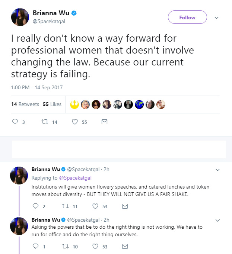Screen dimensions: 232x254
Task: View the 14 Retweets list
Action: [x=25, y=104]
